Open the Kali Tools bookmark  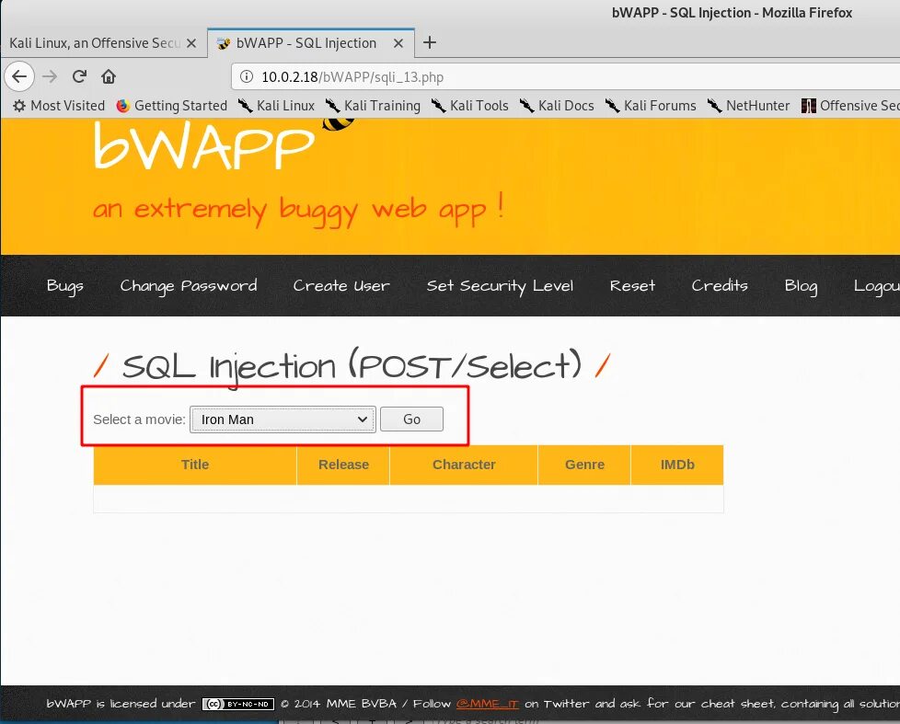click(469, 106)
